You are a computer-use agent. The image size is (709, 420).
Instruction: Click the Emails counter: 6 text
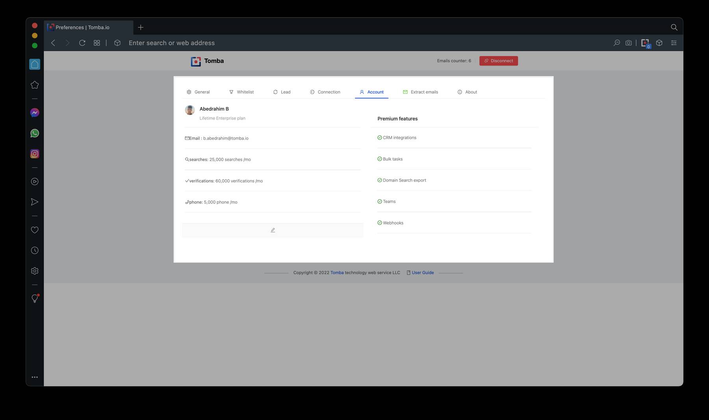454,61
